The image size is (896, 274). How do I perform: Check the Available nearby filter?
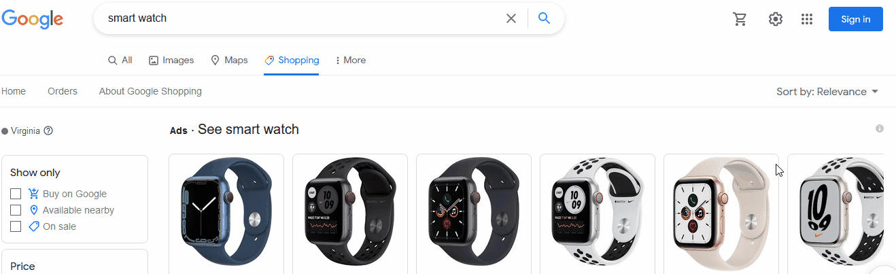click(16, 210)
